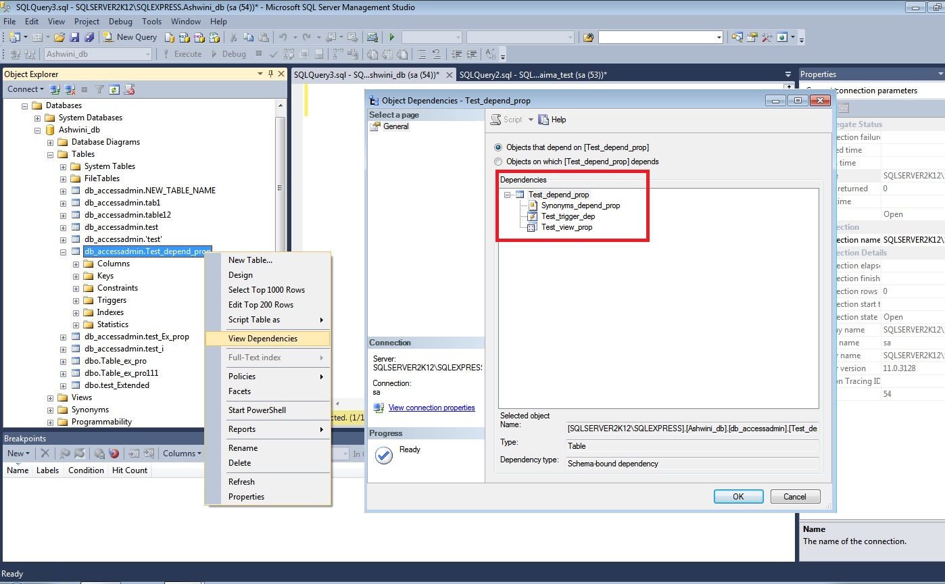The width and height of the screenshot is (945, 584).
Task: Click the Activity Monitor toolbar icon
Action: click(371, 37)
